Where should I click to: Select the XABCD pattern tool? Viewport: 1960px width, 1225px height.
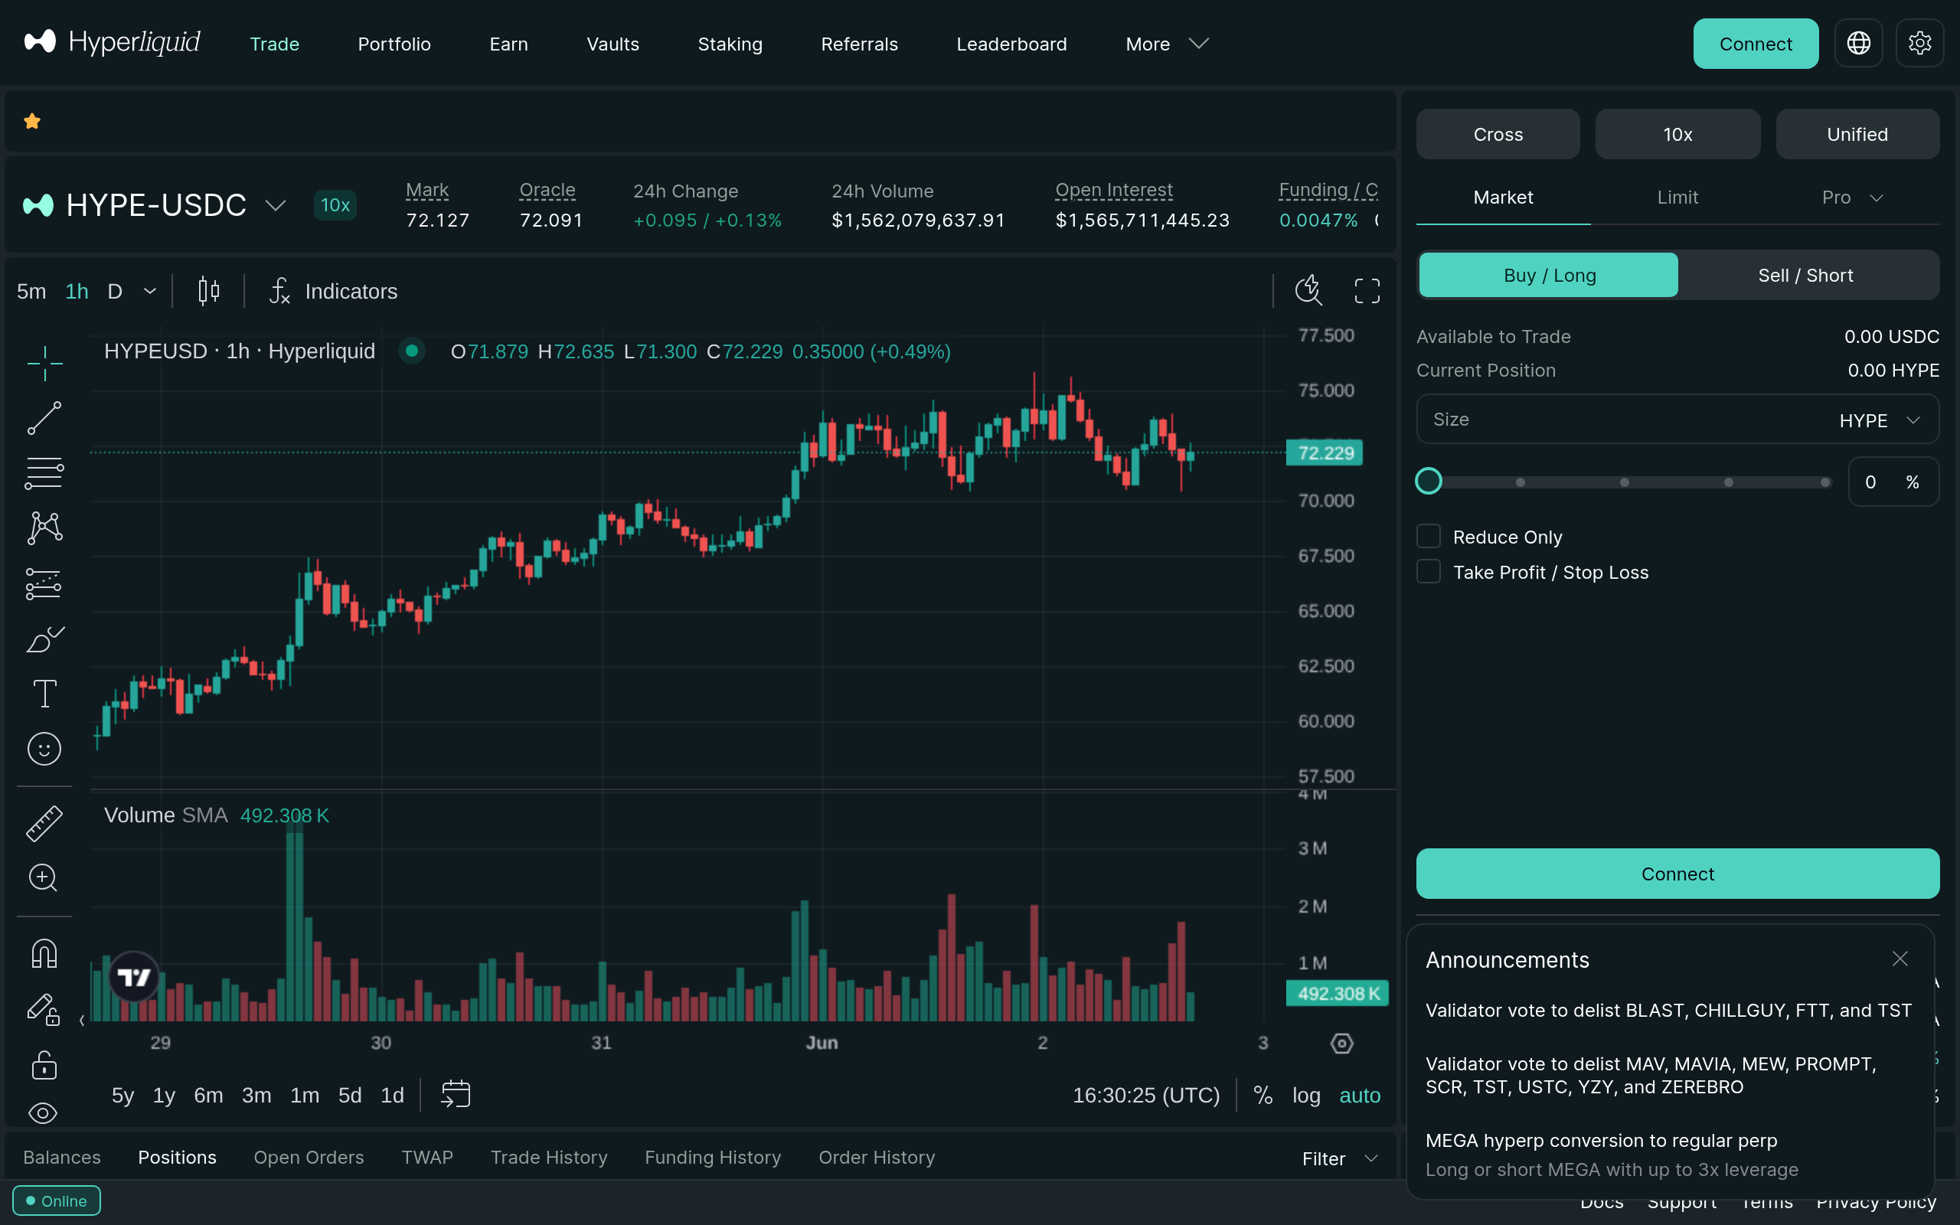44,528
